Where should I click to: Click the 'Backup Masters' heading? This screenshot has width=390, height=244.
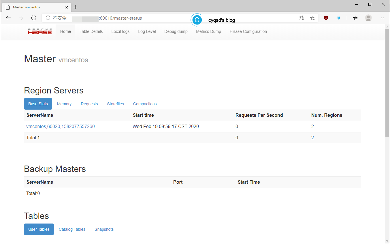pyautogui.click(x=55, y=169)
